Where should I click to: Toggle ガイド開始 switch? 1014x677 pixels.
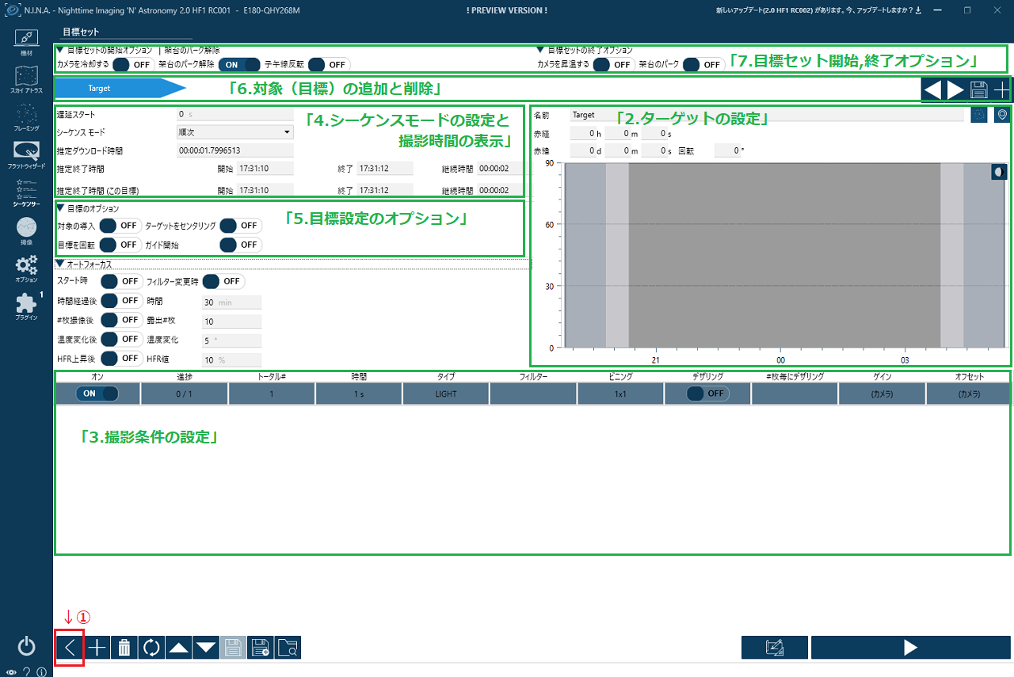point(240,245)
